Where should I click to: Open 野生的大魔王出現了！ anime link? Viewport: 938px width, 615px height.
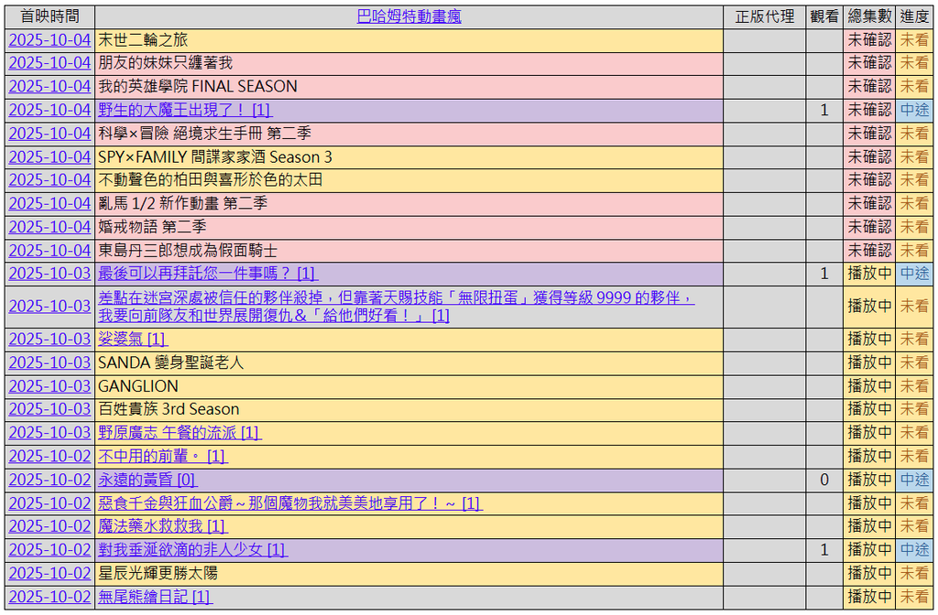pyautogui.click(x=184, y=110)
